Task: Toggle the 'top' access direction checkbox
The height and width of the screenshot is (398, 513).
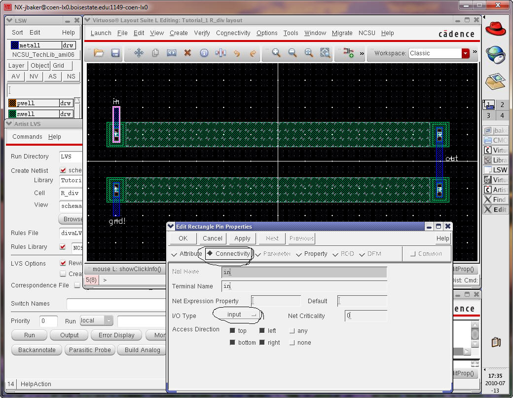Action: (x=233, y=331)
